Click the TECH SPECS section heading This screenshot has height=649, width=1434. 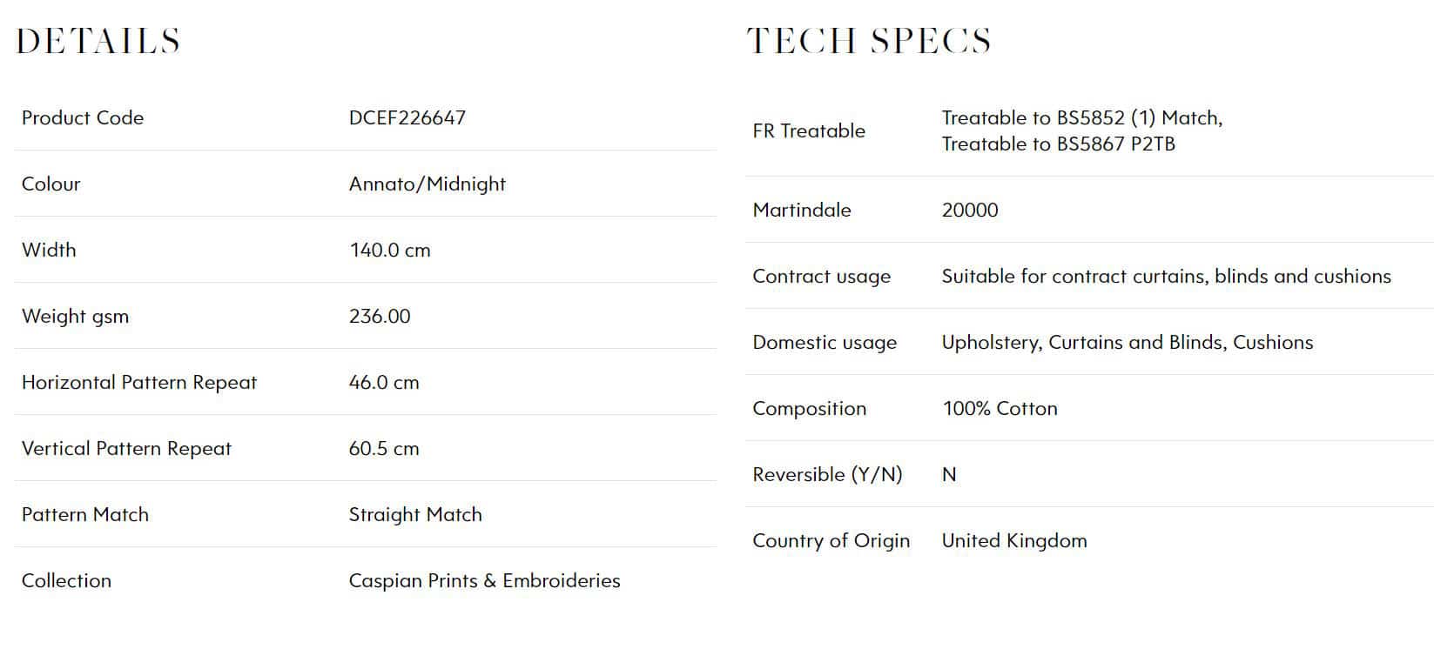pos(869,41)
